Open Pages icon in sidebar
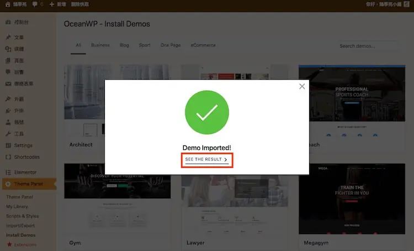 pyautogui.click(x=8, y=61)
